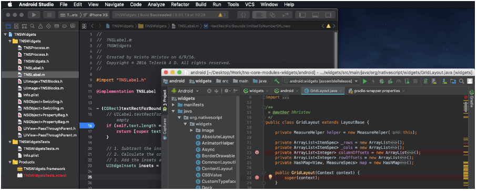Toggle the Xcode bottom debug area
Screen dimensions: 477x191
tap(316, 15)
